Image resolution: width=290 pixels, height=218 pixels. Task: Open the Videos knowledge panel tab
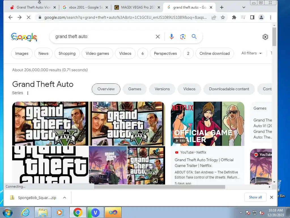[189, 89]
